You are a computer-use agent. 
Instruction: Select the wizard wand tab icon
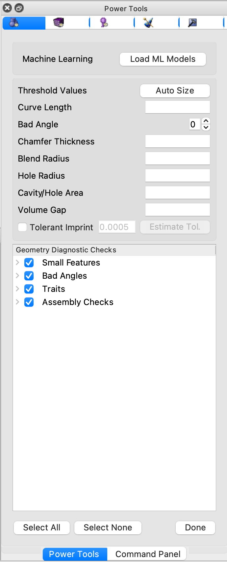(148, 23)
